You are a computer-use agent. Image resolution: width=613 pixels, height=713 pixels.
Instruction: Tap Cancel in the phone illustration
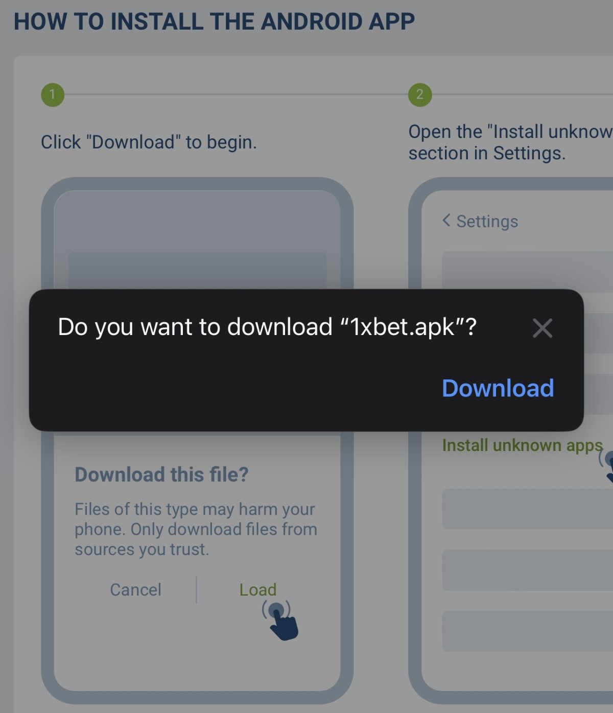tap(136, 590)
